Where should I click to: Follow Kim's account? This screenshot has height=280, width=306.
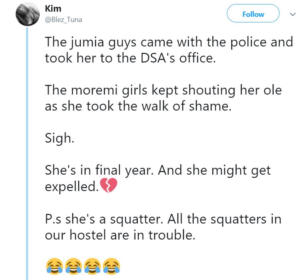click(253, 14)
